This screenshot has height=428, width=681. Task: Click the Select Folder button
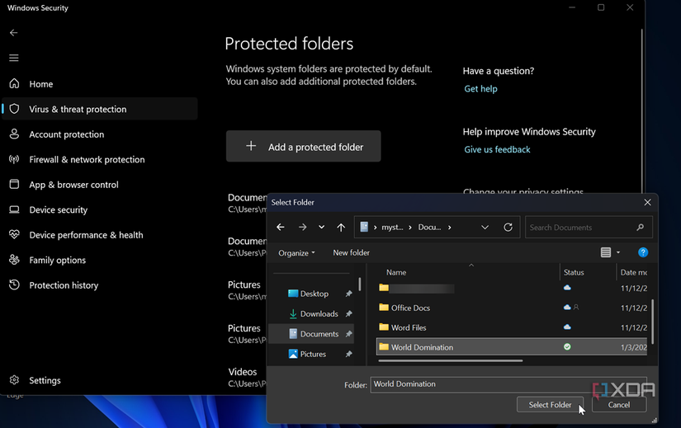point(550,405)
